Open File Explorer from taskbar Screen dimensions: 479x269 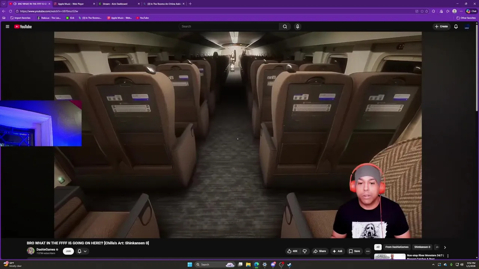(248, 265)
